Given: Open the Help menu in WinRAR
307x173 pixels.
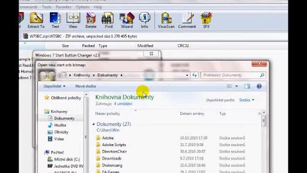Looking at the screenshot, I should (x=98, y=7).
